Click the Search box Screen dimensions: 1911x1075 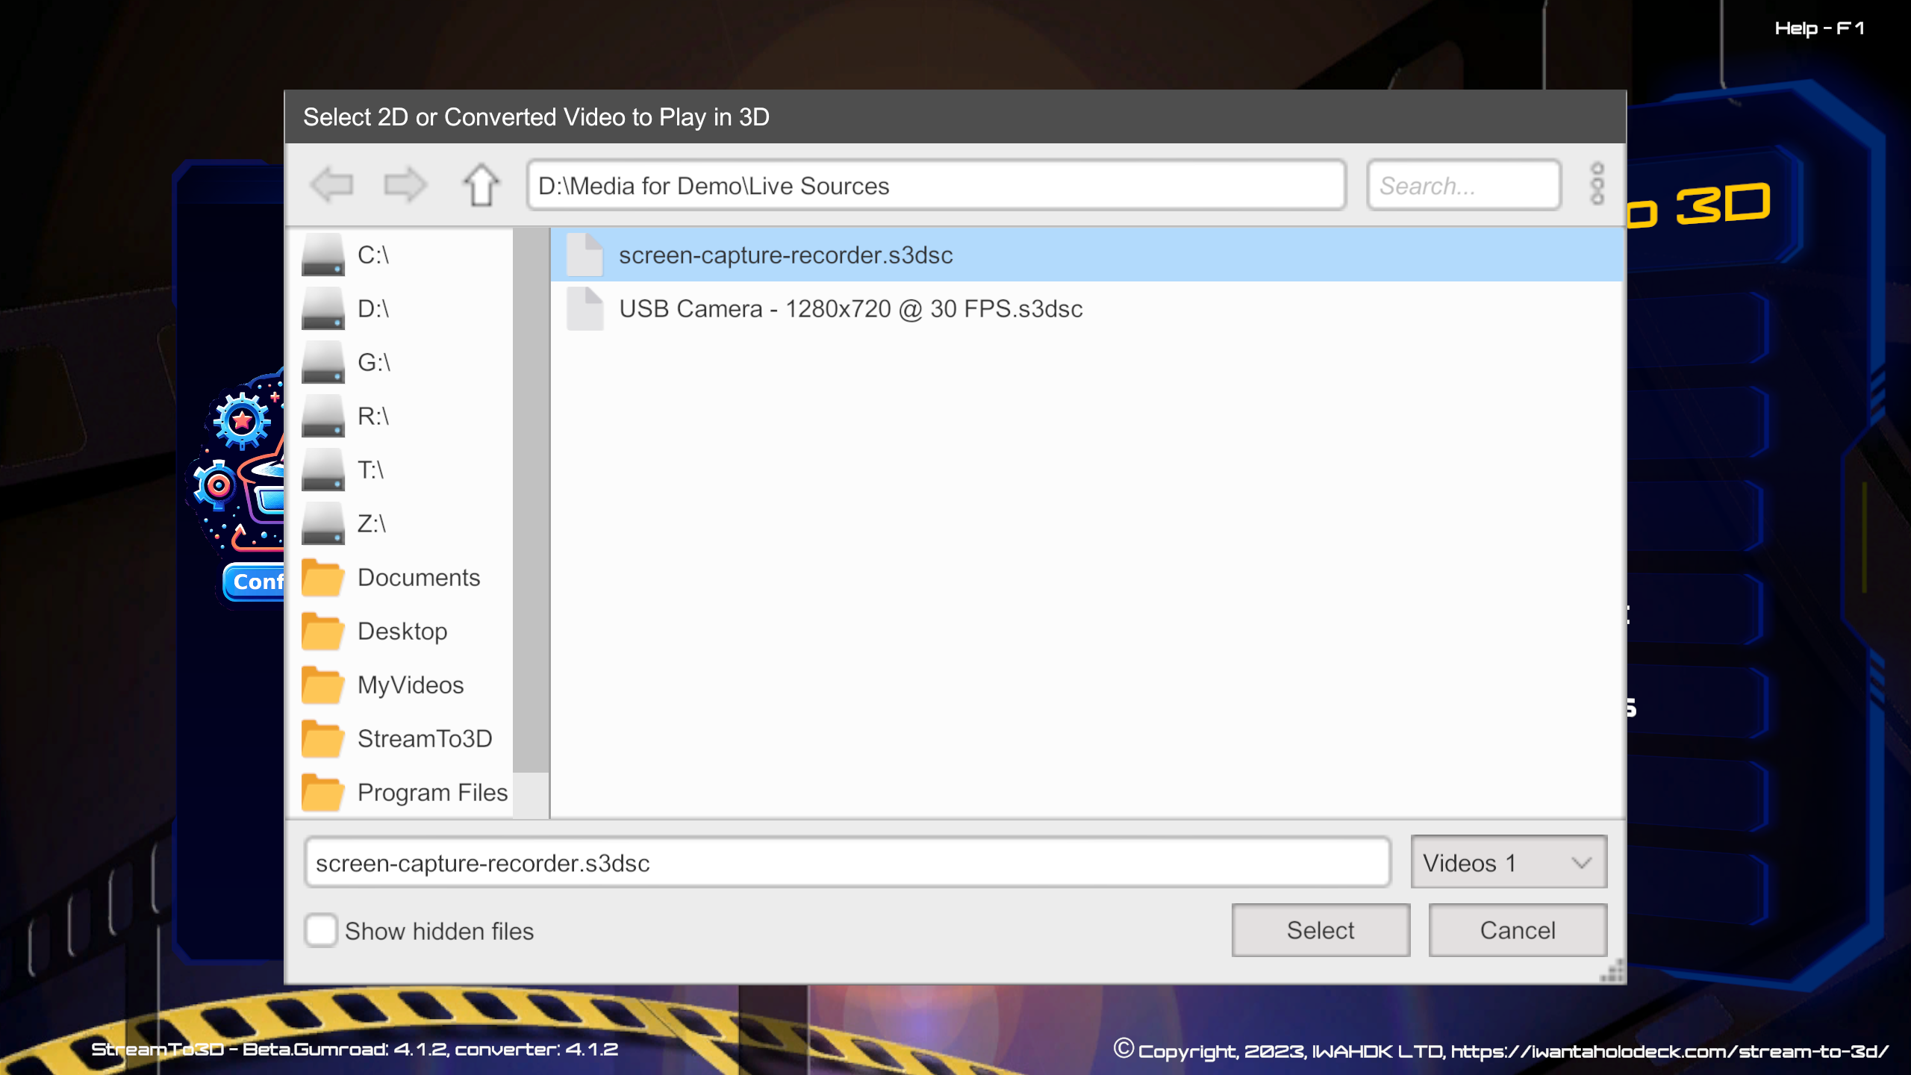(1464, 185)
